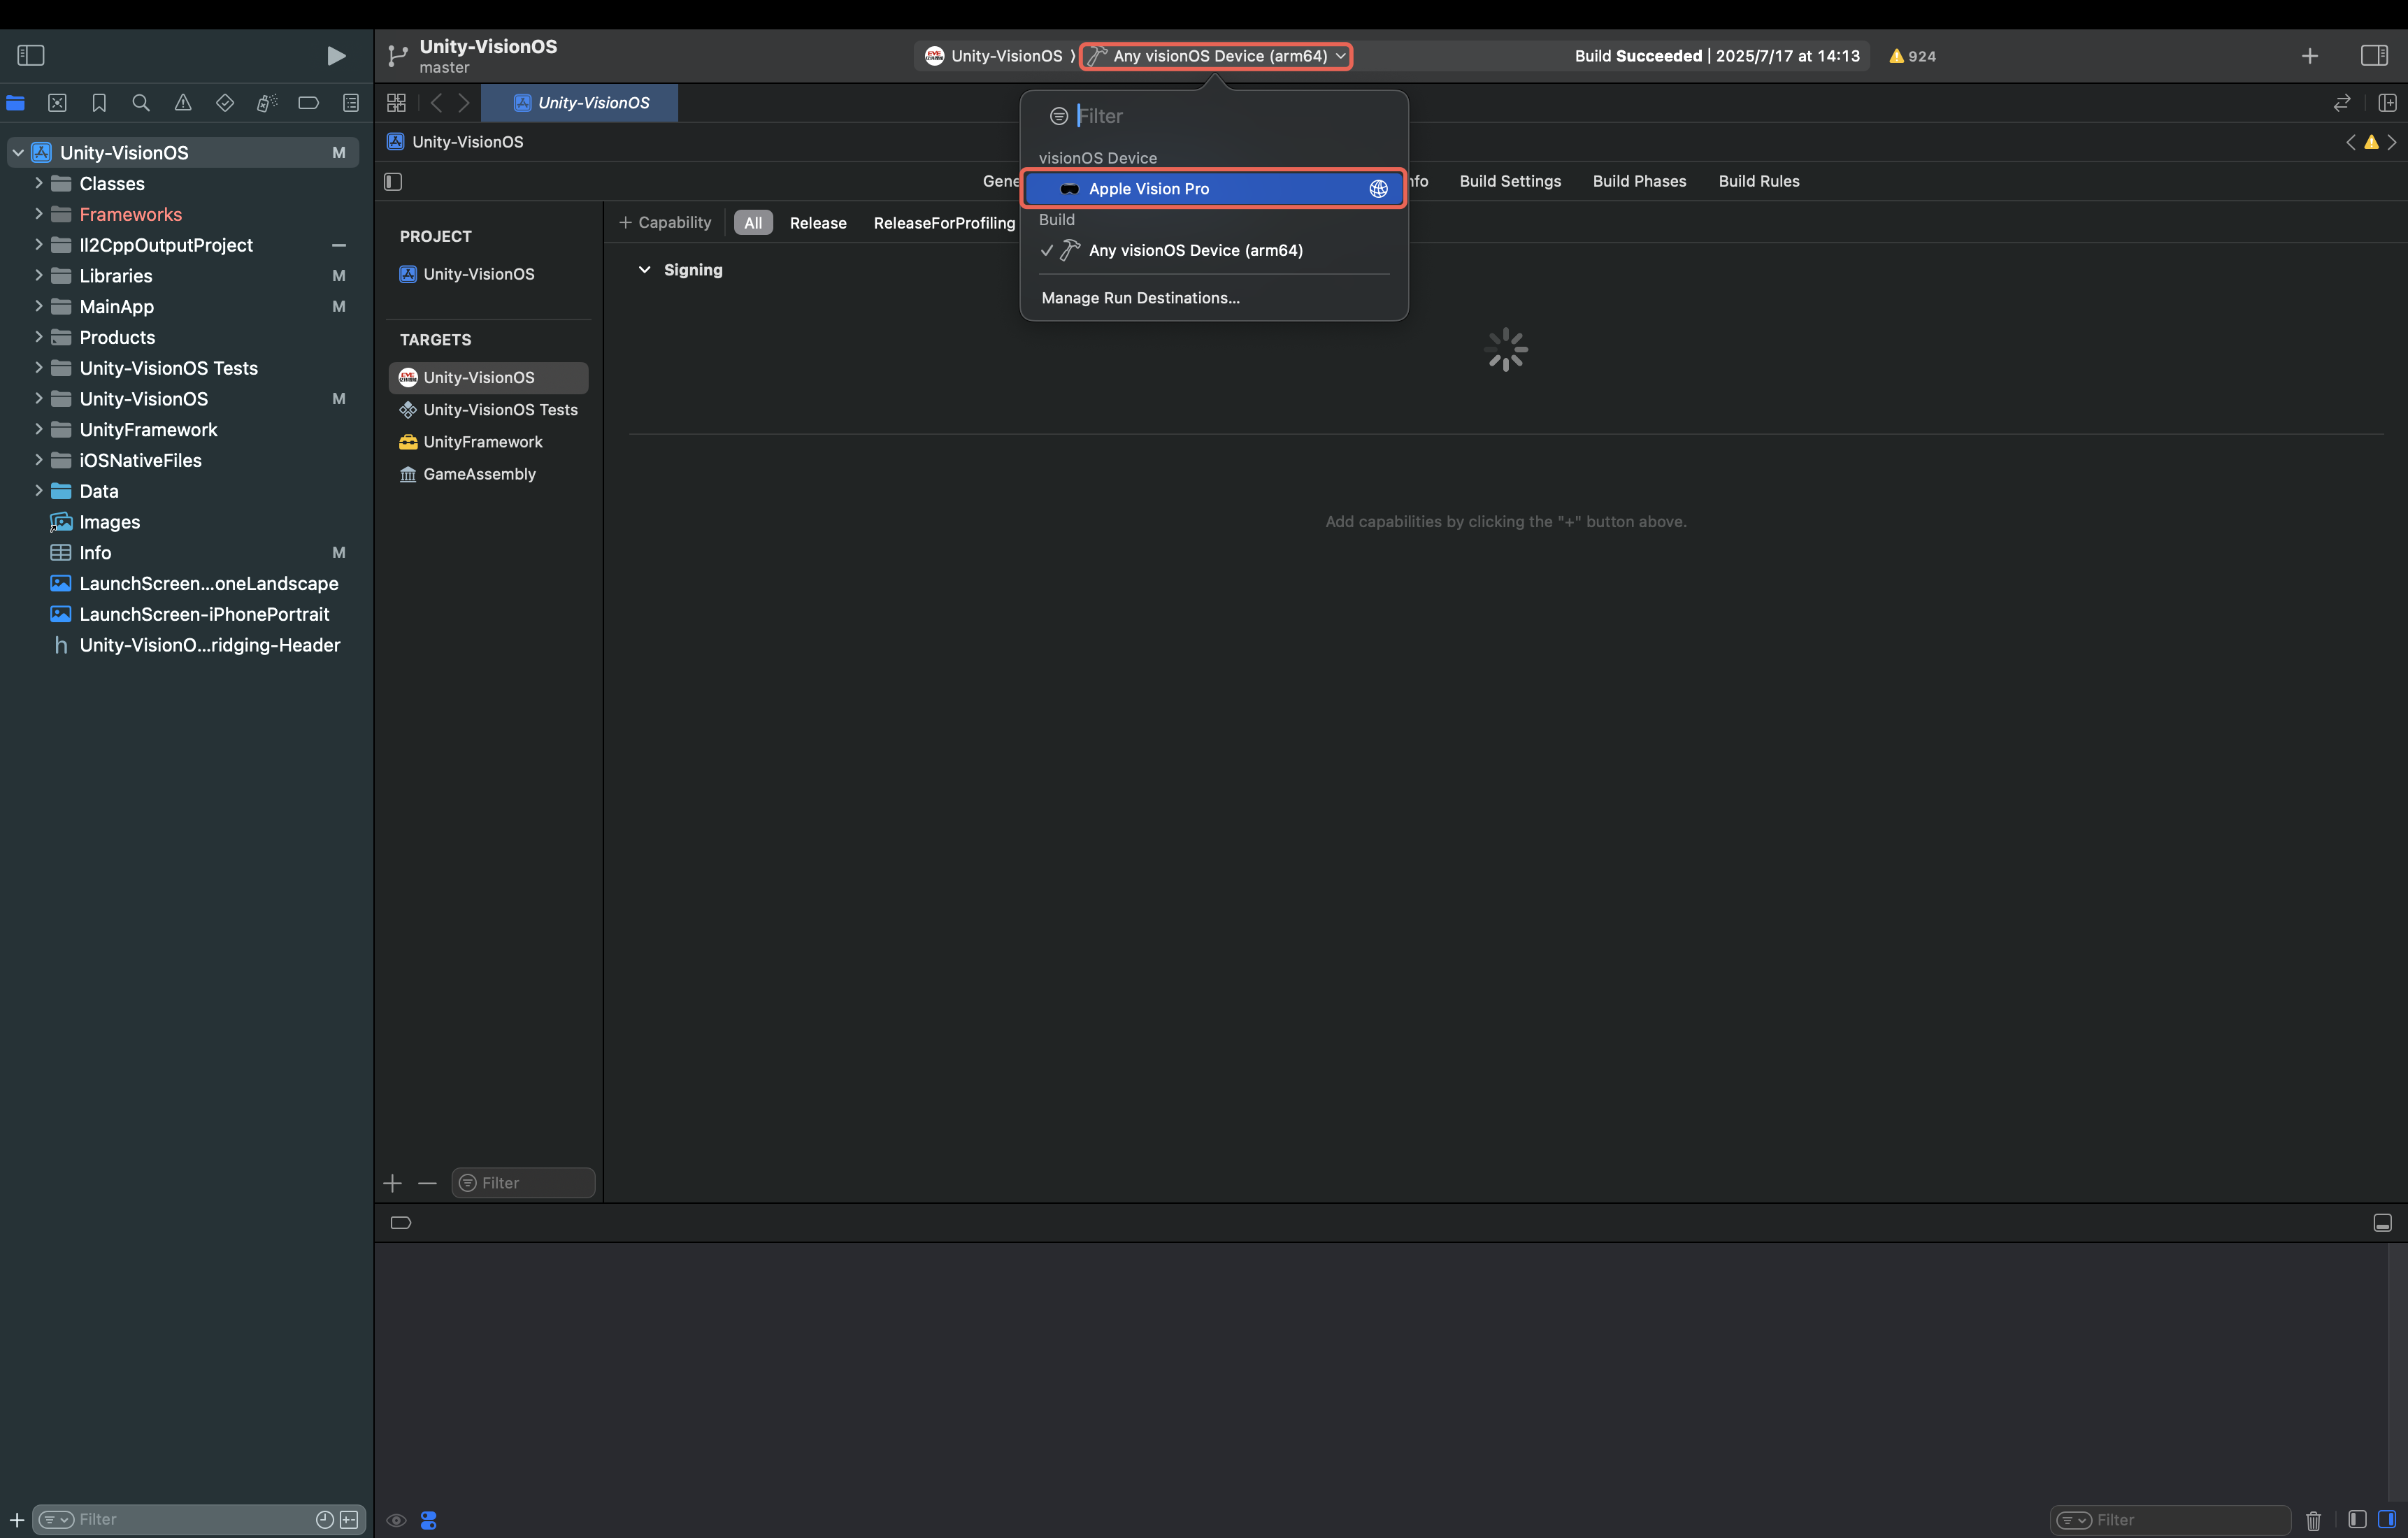Open the Issue navigator warning icon

coord(183,102)
